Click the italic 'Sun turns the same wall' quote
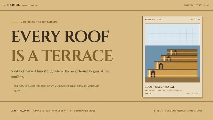This screenshot has width=213, height=120. (x=56, y=88)
